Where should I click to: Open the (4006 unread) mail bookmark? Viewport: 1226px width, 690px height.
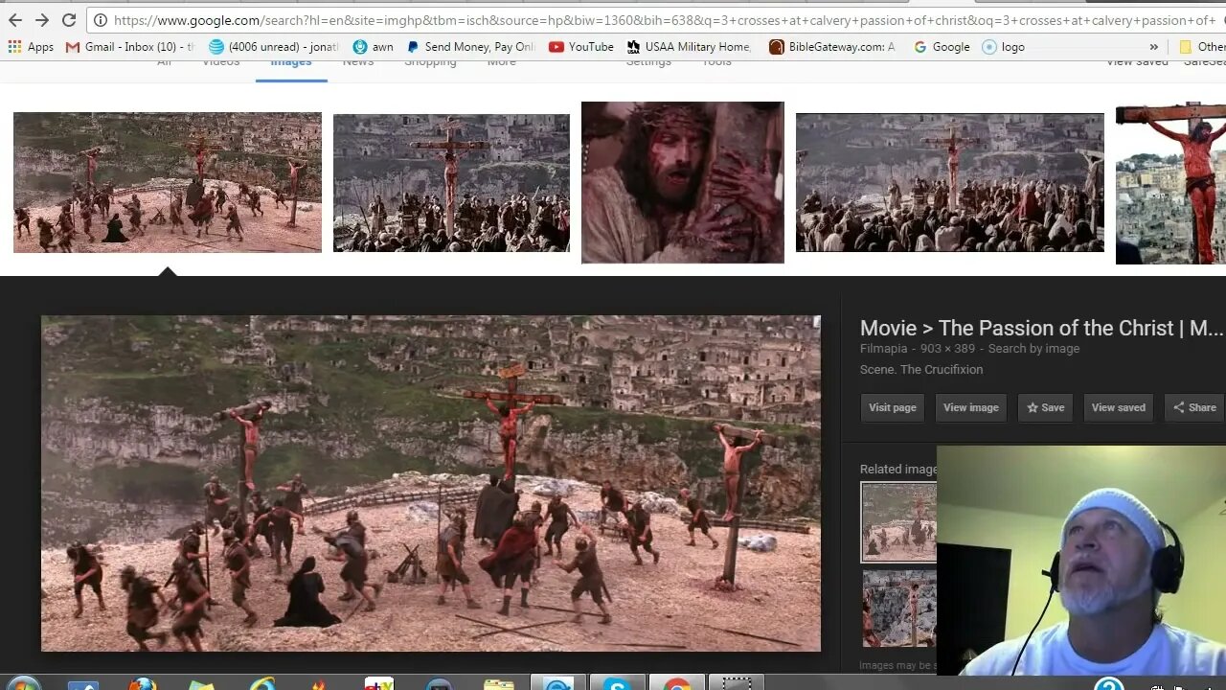(x=274, y=47)
